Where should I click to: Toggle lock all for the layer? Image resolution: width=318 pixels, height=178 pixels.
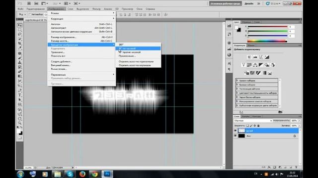(258, 126)
